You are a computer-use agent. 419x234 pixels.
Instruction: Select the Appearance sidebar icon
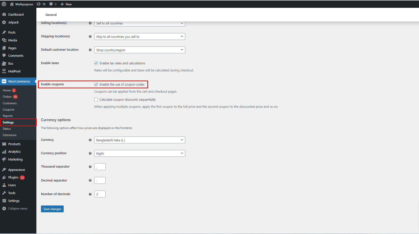[x=4, y=169]
